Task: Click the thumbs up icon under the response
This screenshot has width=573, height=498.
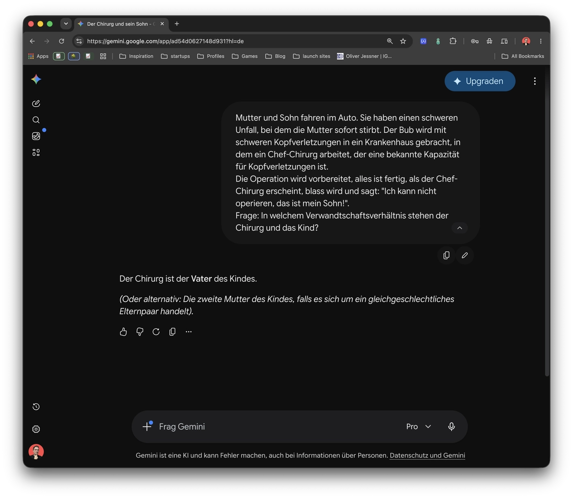Action: [x=123, y=332]
